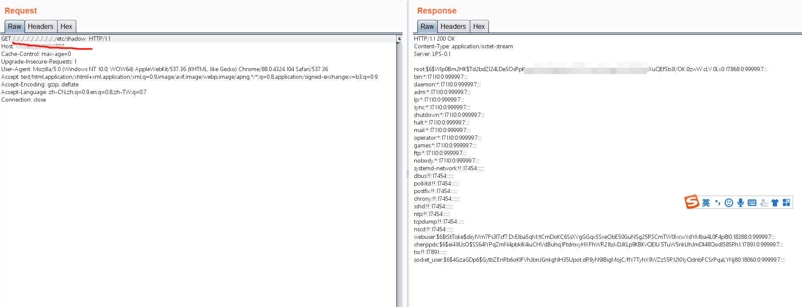
Task: Click the systemd-network entry line
Action: [x=449, y=168]
